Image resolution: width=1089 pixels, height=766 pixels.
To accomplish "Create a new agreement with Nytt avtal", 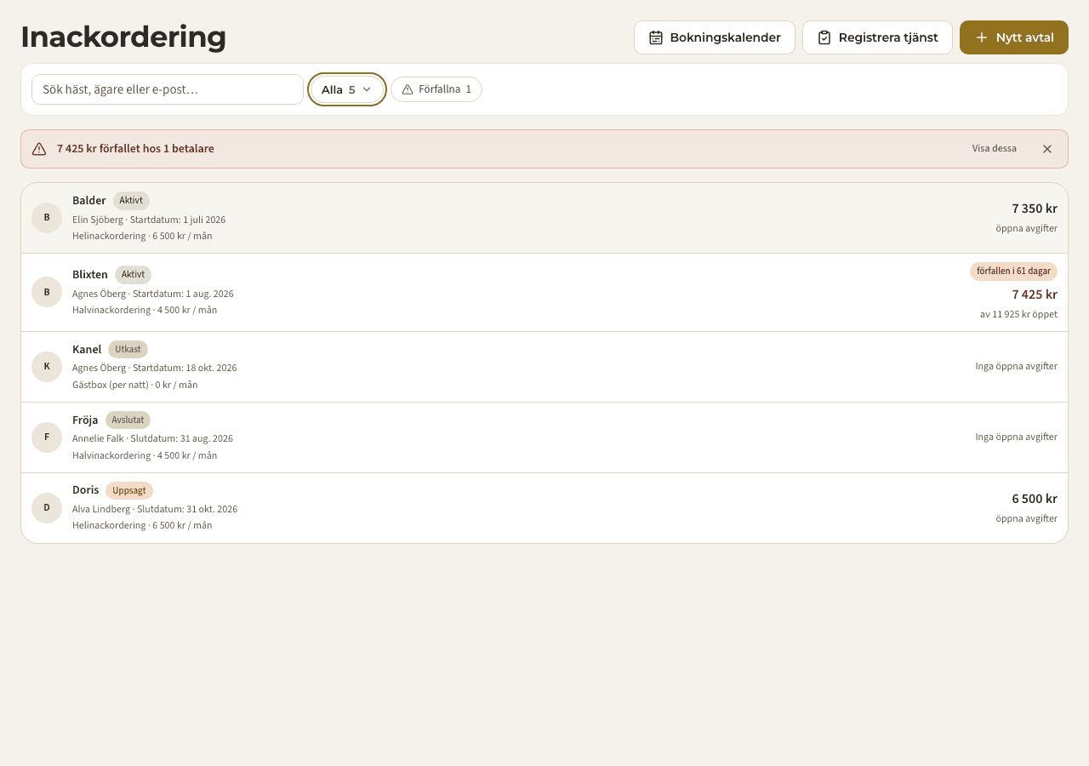I will (x=1014, y=37).
